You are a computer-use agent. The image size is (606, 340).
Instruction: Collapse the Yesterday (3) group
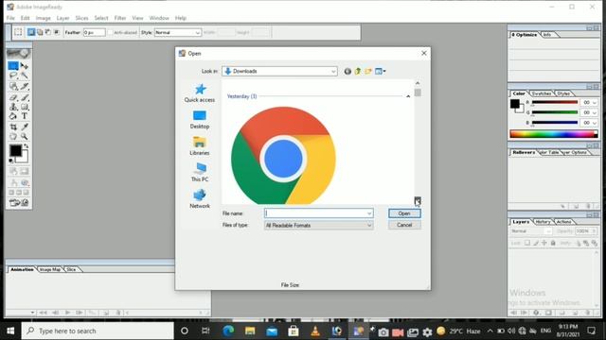coord(408,96)
